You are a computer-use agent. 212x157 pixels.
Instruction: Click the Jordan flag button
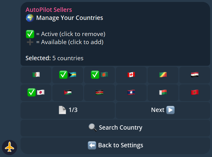[68, 93]
